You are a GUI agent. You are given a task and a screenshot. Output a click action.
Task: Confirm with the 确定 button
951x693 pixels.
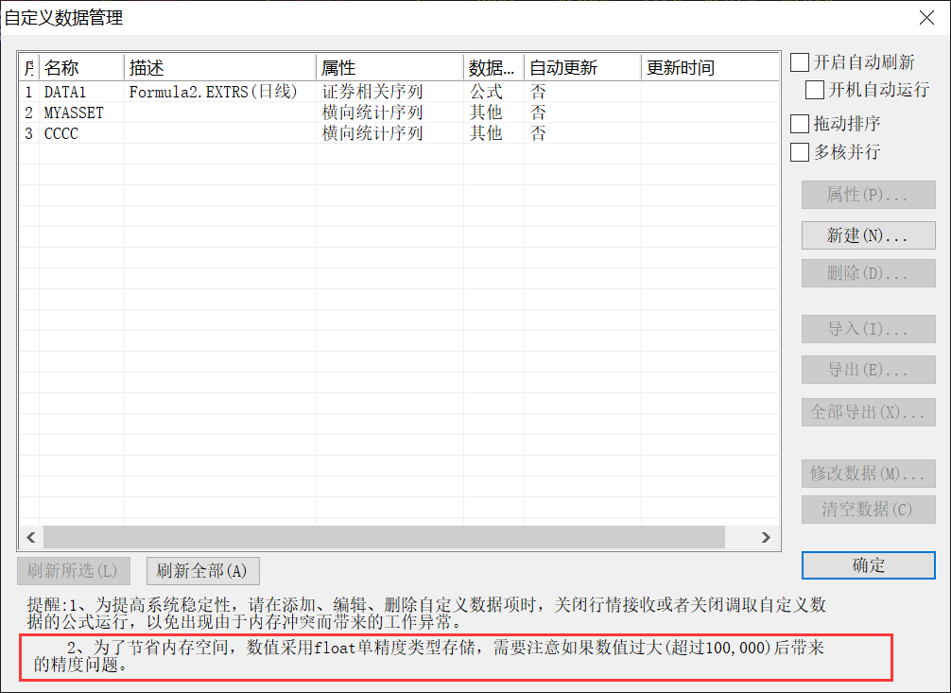pos(869,565)
